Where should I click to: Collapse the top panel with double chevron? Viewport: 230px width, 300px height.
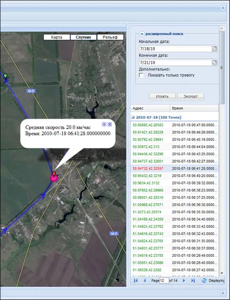pos(223,8)
